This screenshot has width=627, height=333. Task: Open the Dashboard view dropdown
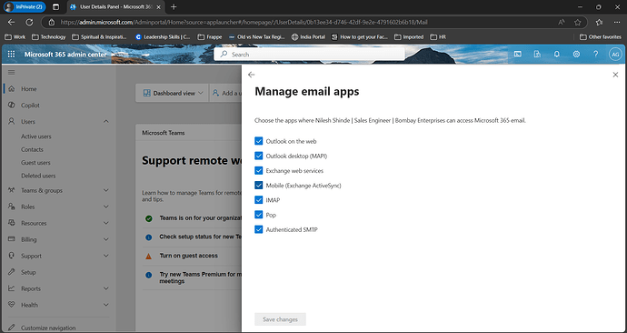pos(173,93)
